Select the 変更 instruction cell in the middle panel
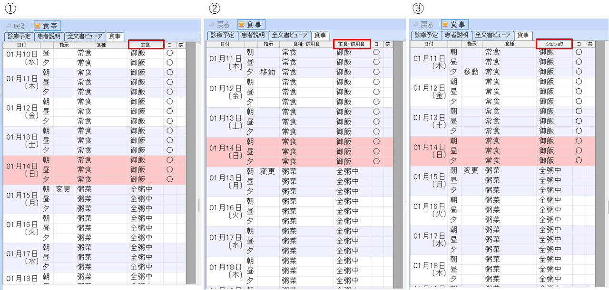 pos(268,171)
